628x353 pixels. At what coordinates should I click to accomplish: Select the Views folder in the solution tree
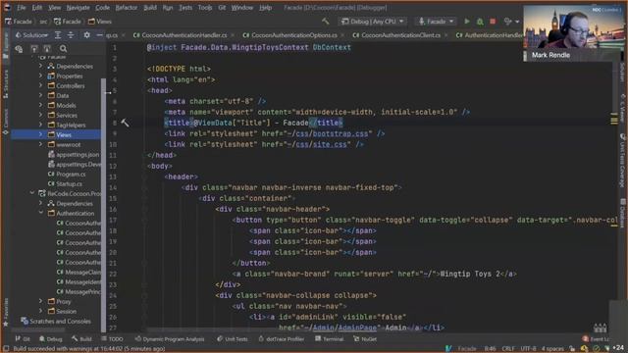pos(56,135)
